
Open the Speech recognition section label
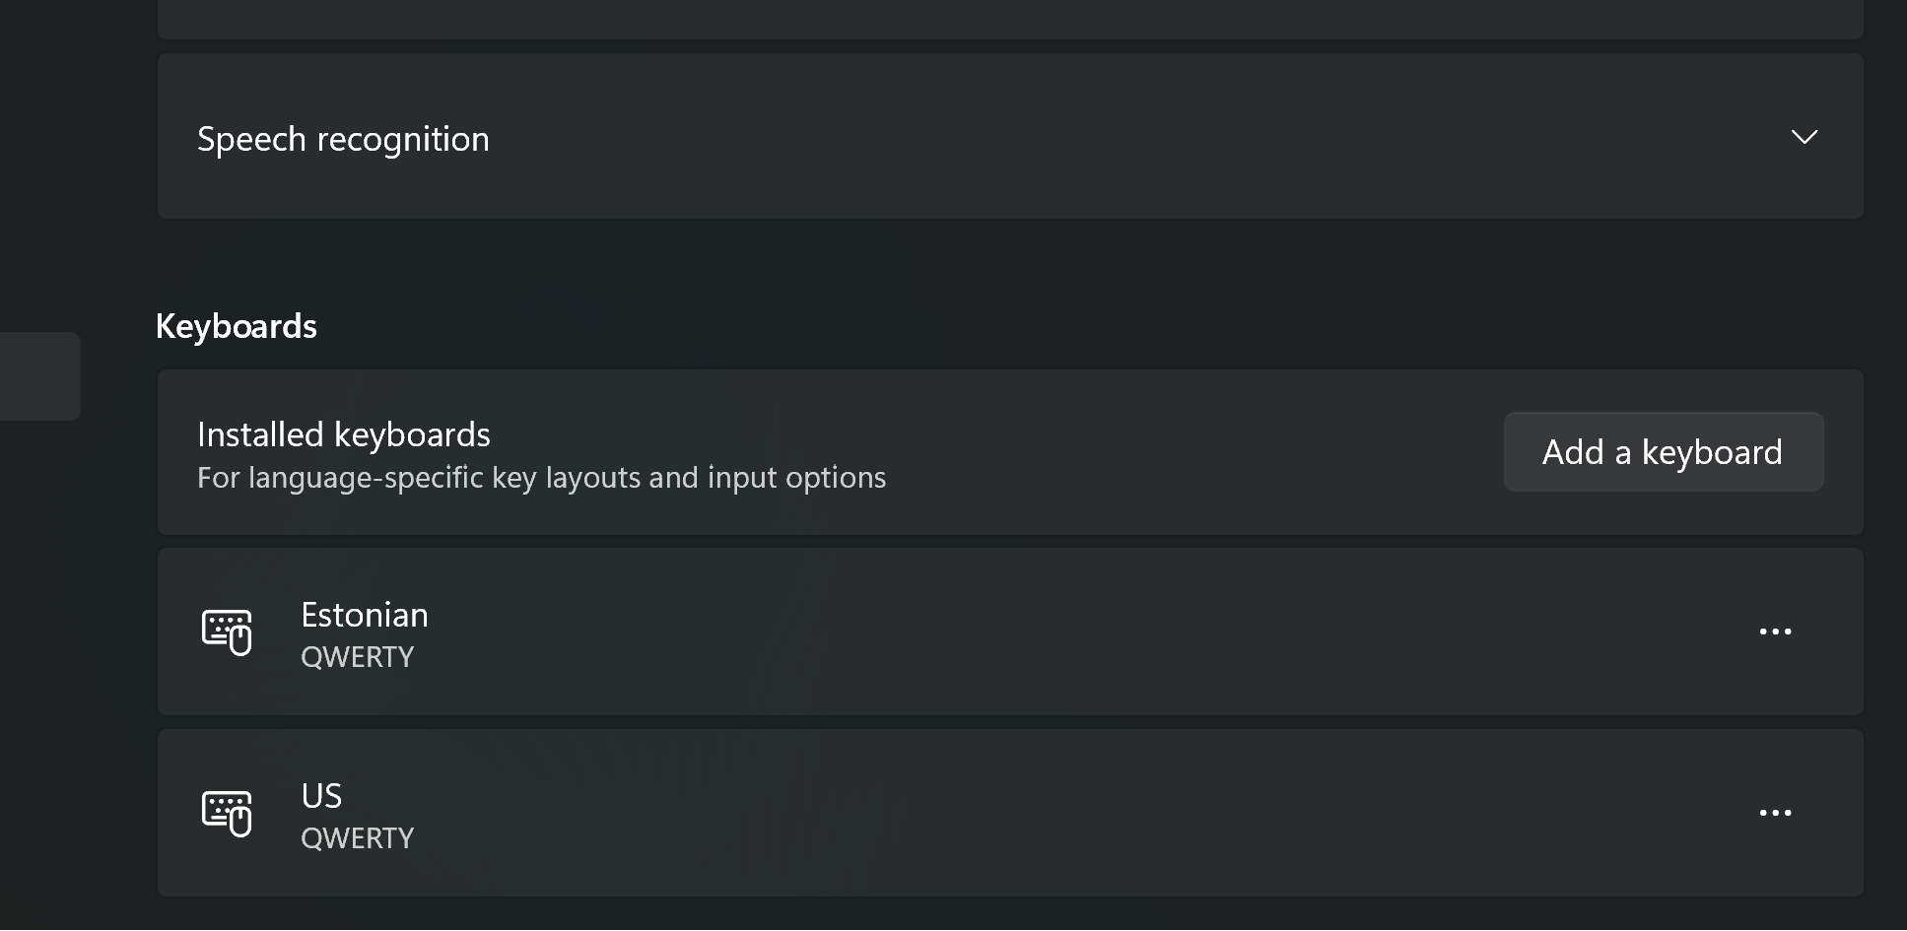[x=343, y=139]
